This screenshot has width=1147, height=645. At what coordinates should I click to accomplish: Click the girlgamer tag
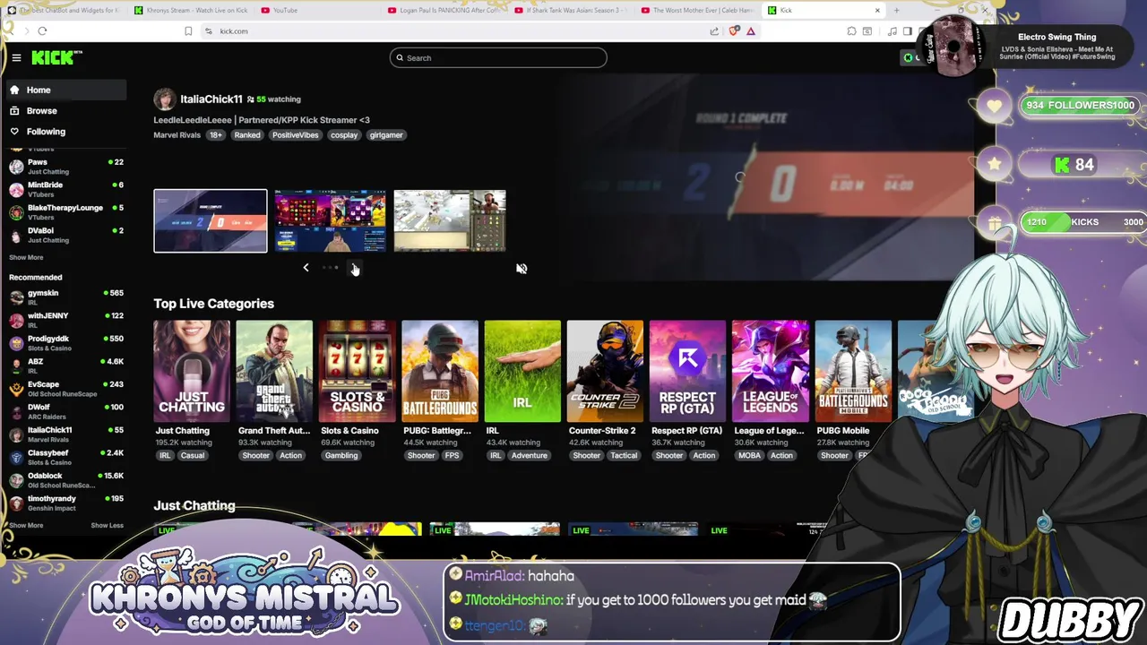pos(386,135)
